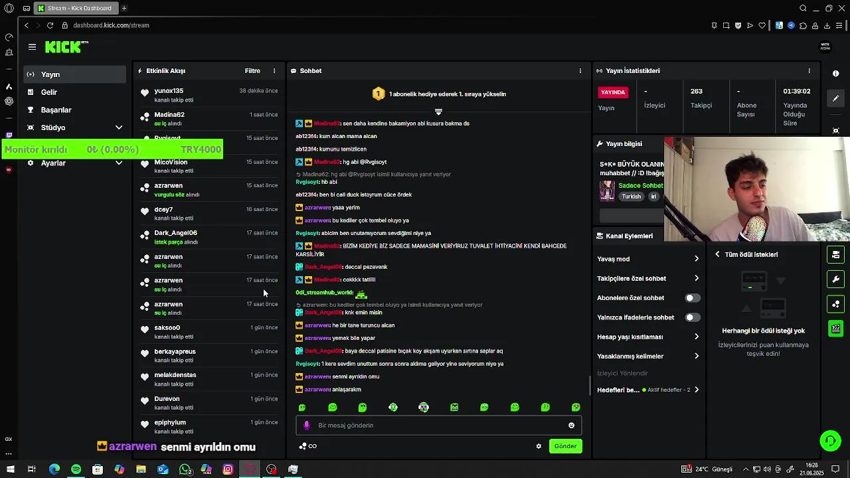
Task: Expand the Stüdyo sidebar section
Action: [x=119, y=127]
